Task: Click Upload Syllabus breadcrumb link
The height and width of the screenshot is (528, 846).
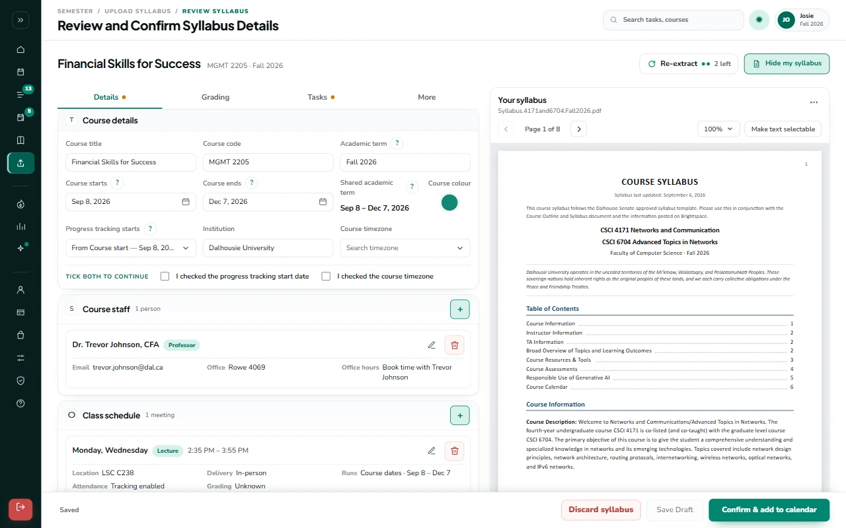Action: [x=137, y=11]
